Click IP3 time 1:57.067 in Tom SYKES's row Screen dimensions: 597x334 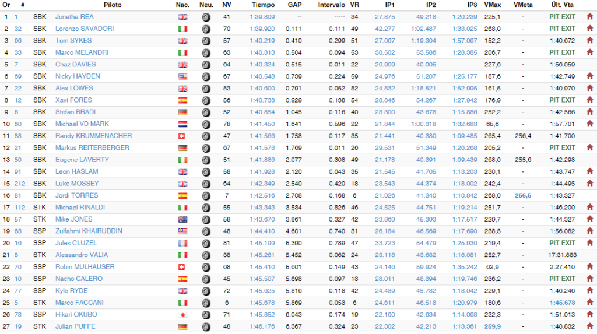pyautogui.click(x=465, y=40)
